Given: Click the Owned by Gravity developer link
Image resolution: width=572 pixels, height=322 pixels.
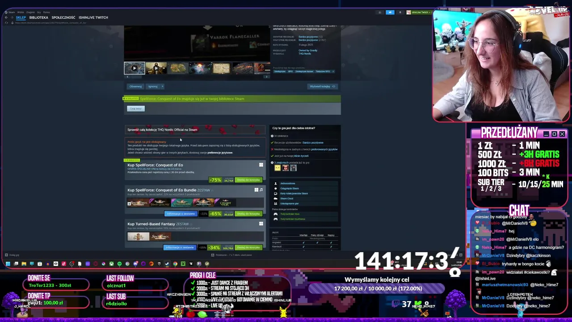Looking at the screenshot, I should (308, 51).
